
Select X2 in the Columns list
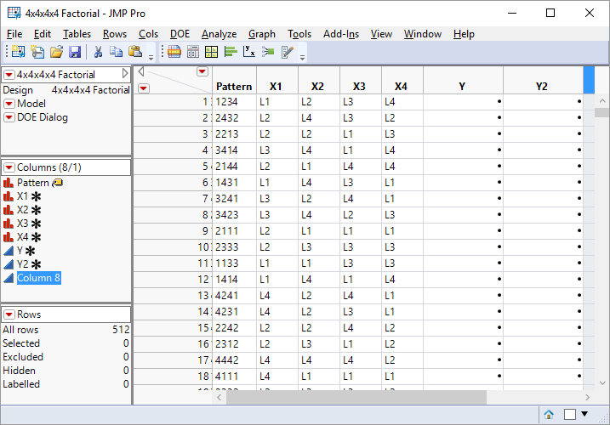[x=23, y=210]
